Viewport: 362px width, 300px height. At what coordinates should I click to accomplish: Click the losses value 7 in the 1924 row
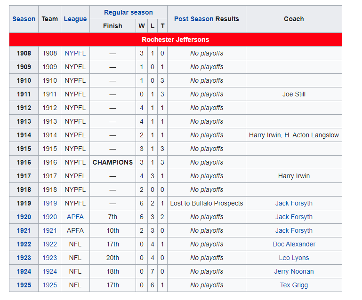pyautogui.click(x=153, y=271)
